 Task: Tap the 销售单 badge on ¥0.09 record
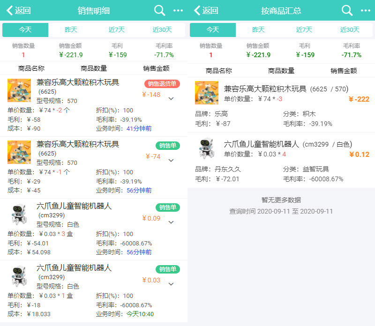[x=167, y=207]
